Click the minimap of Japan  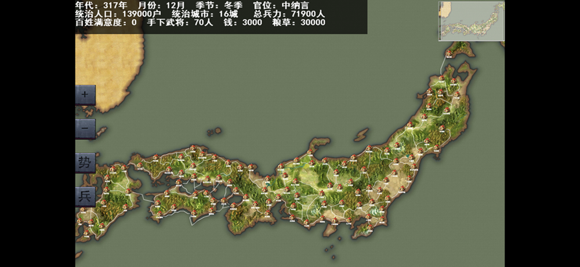(x=472, y=21)
